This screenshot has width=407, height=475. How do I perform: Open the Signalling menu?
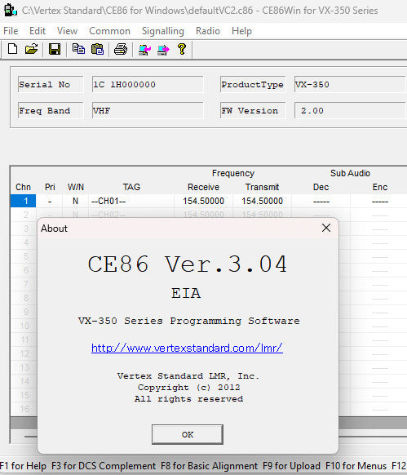(163, 31)
